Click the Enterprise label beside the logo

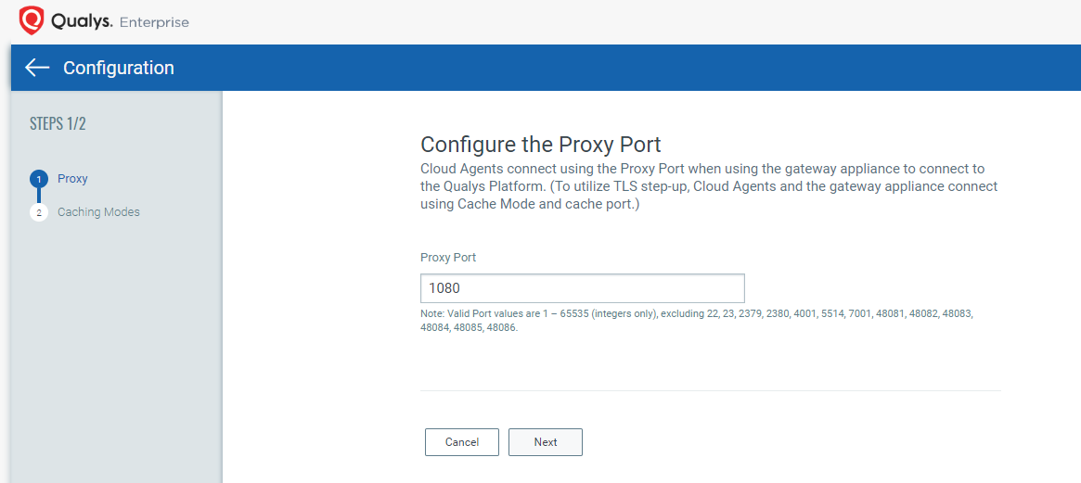tap(154, 21)
